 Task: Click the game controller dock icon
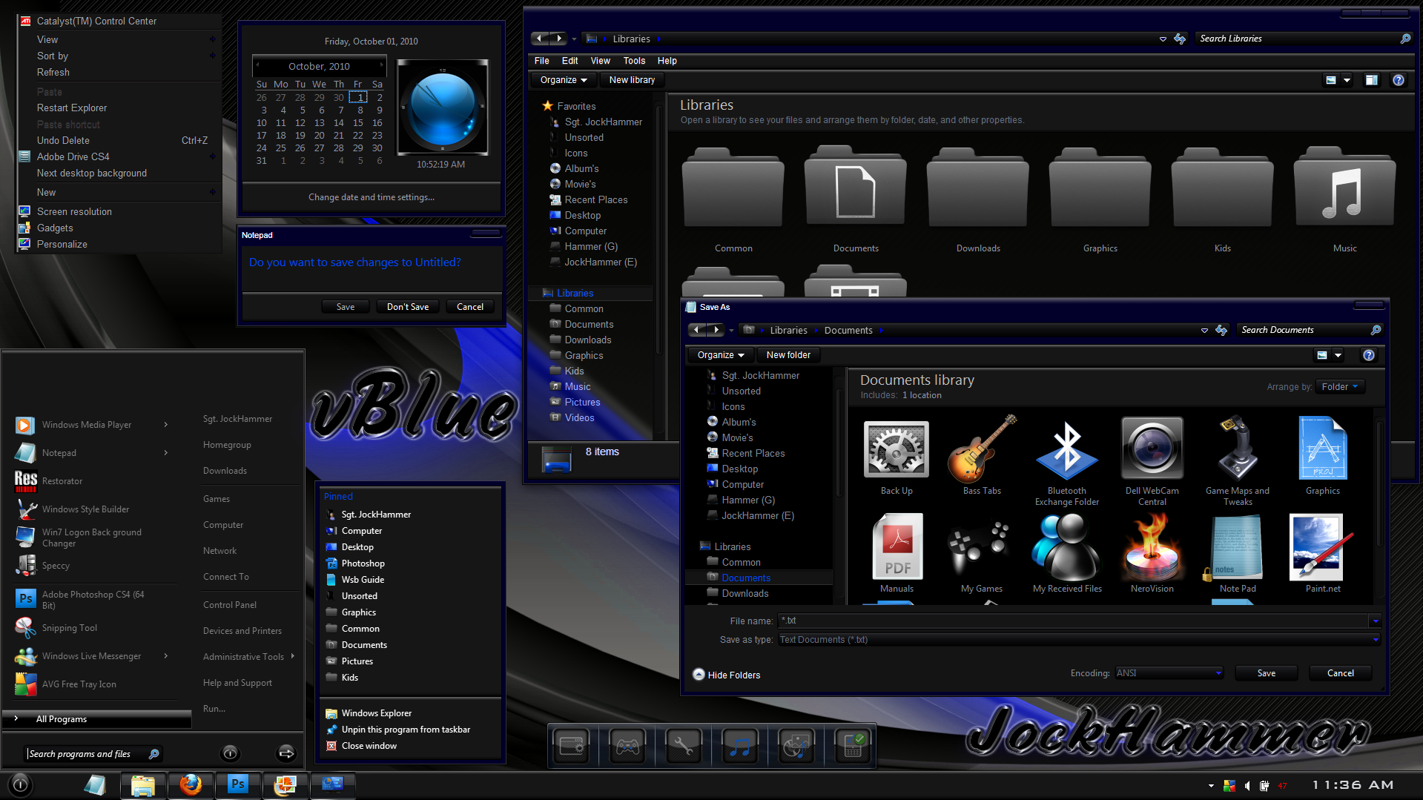click(x=627, y=747)
